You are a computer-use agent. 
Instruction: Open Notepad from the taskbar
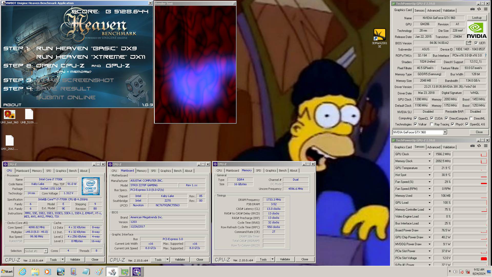click(86, 272)
